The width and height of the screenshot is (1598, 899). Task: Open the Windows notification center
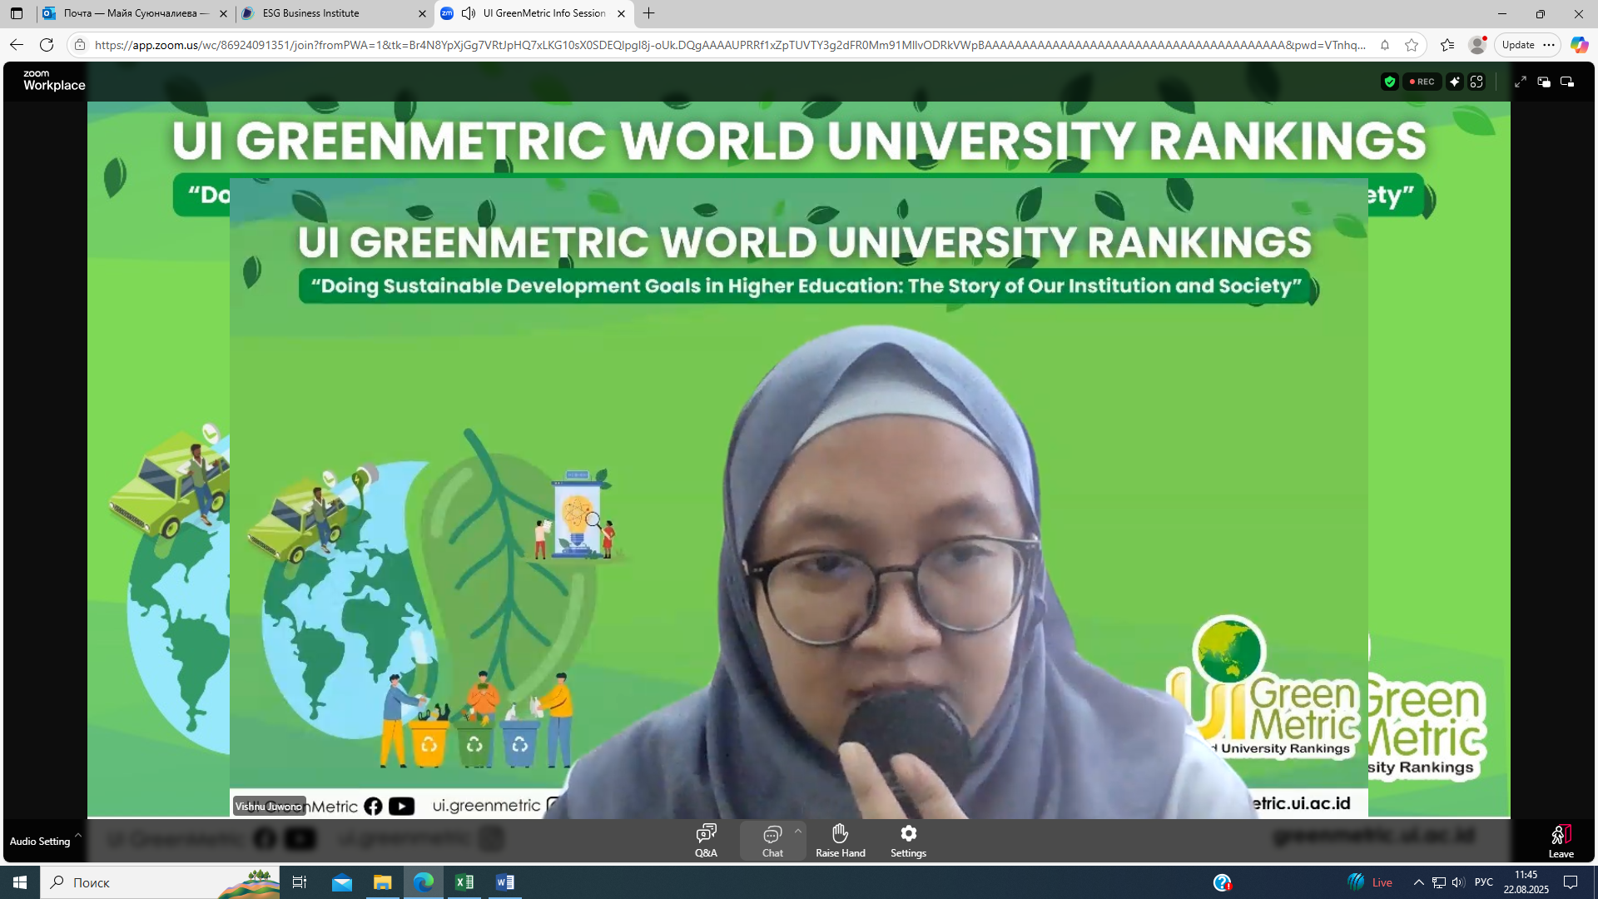coord(1571,882)
